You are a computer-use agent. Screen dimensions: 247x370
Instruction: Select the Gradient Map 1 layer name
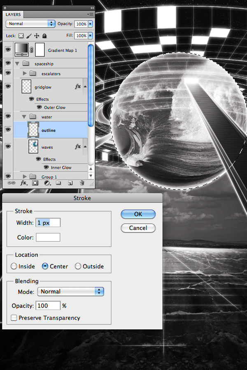[x=63, y=50]
